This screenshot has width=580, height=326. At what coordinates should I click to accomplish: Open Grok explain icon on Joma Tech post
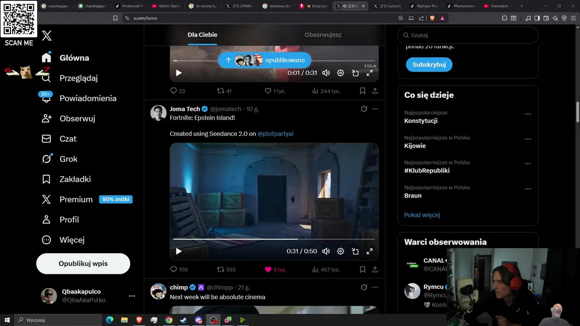364,109
